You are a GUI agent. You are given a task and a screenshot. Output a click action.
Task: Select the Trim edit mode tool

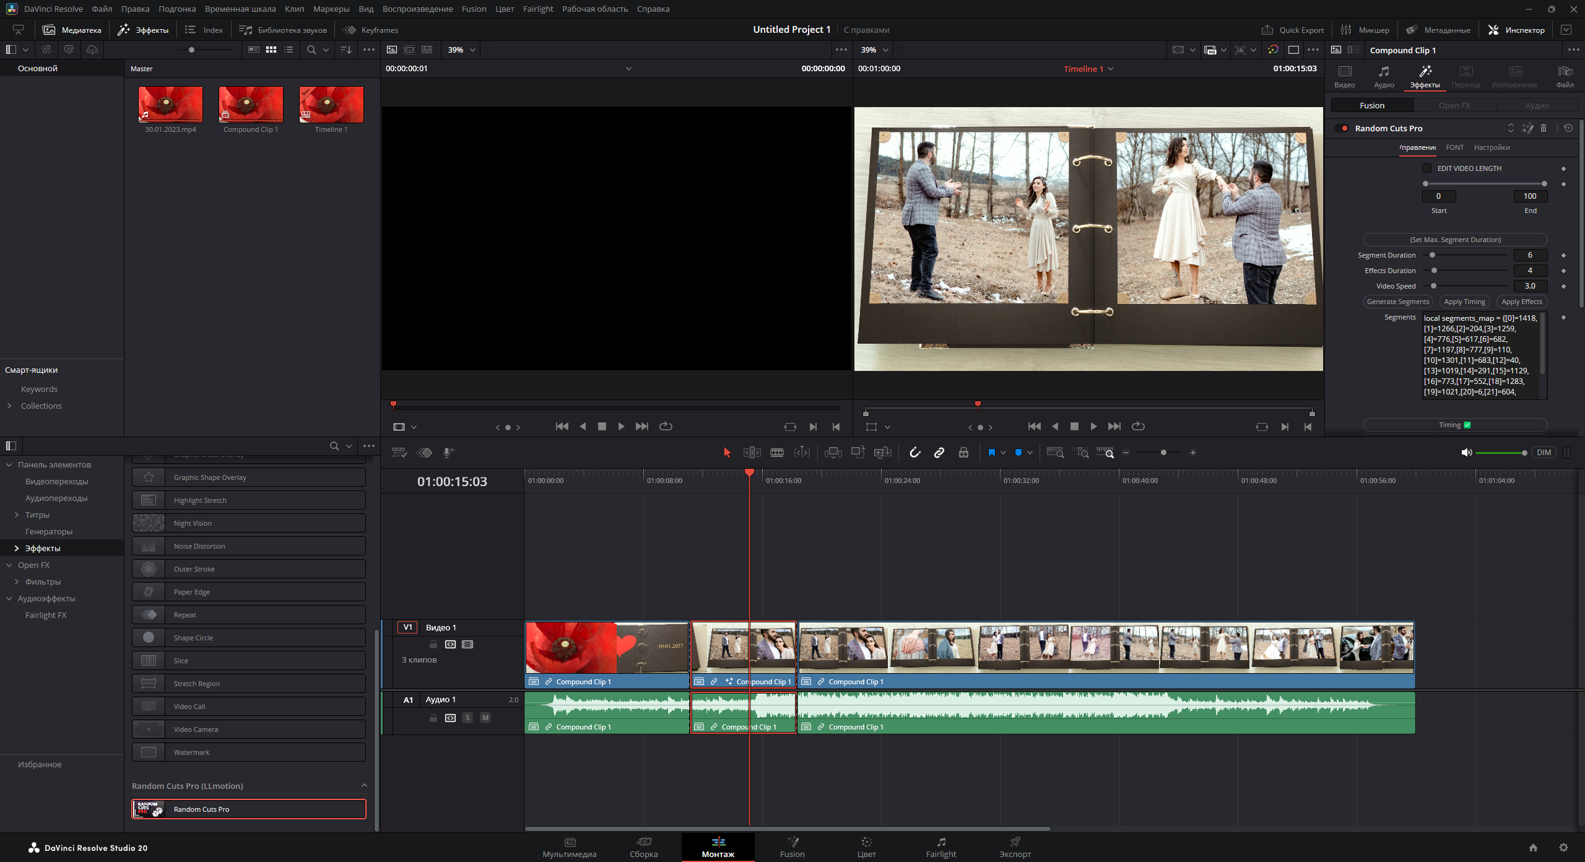click(752, 453)
